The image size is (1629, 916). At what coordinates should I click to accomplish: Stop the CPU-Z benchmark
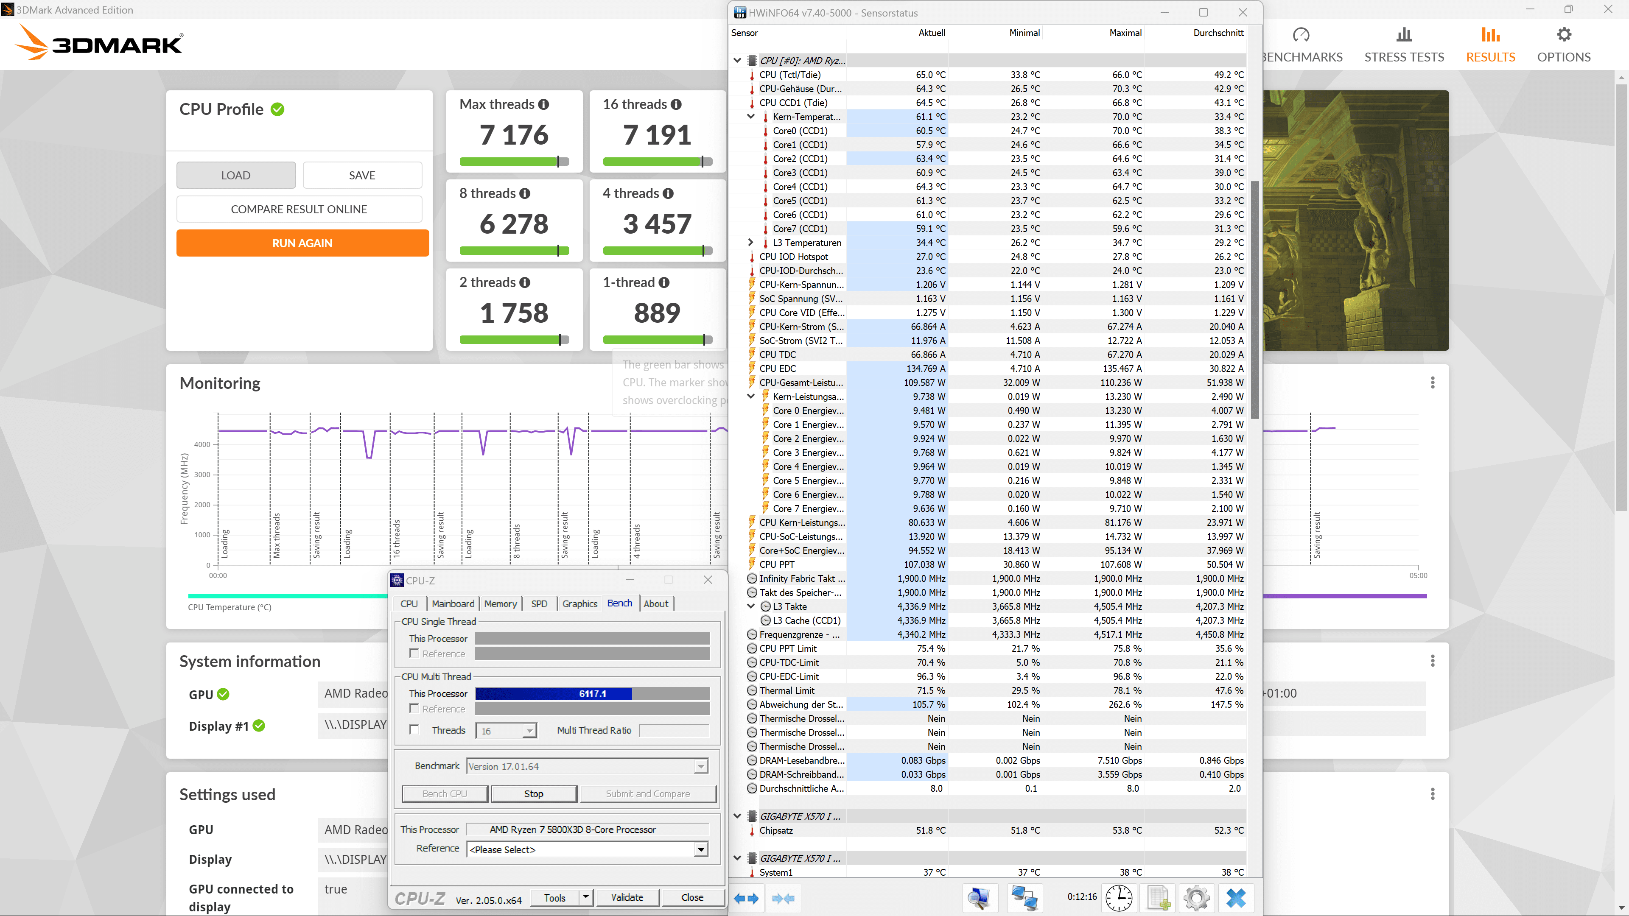(534, 793)
